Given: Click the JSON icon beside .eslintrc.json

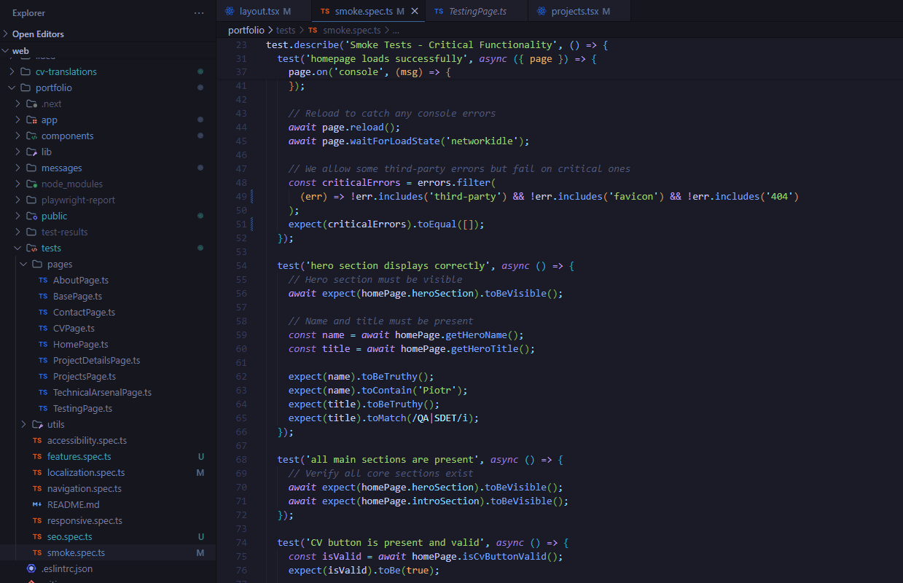Looking at the screenshot, I should [x=31, y=568].
